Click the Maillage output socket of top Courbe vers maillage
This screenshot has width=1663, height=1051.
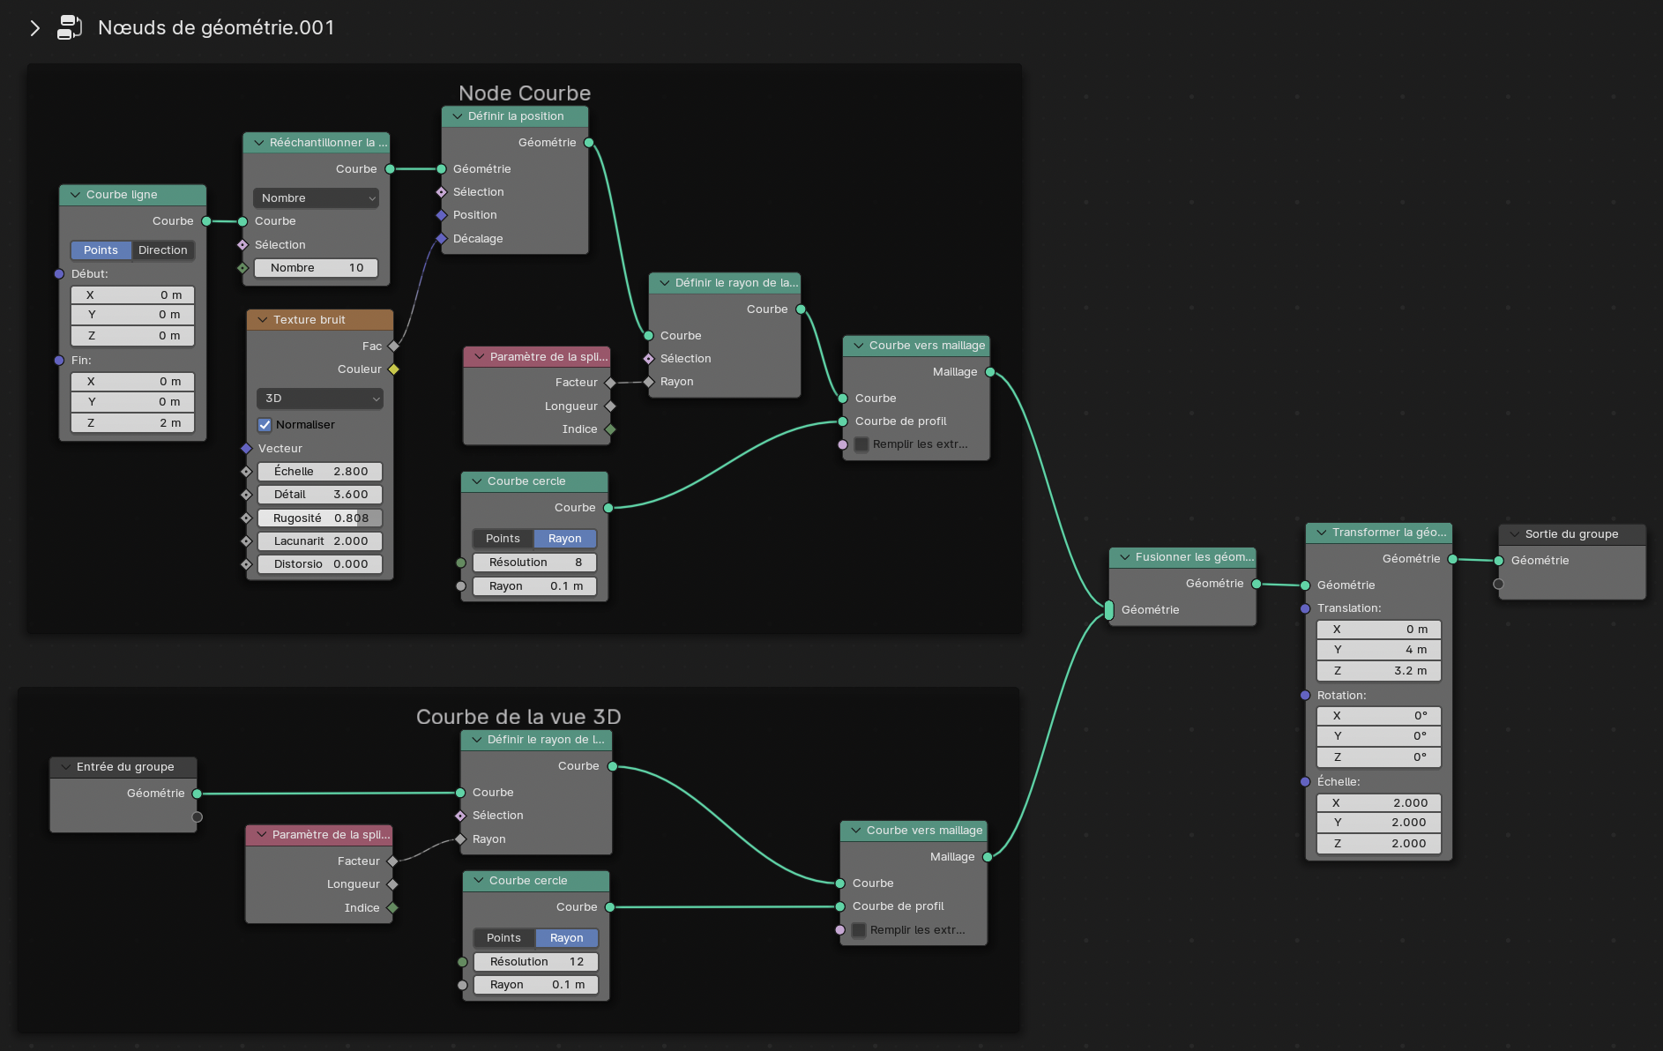(x=990, y=372)
